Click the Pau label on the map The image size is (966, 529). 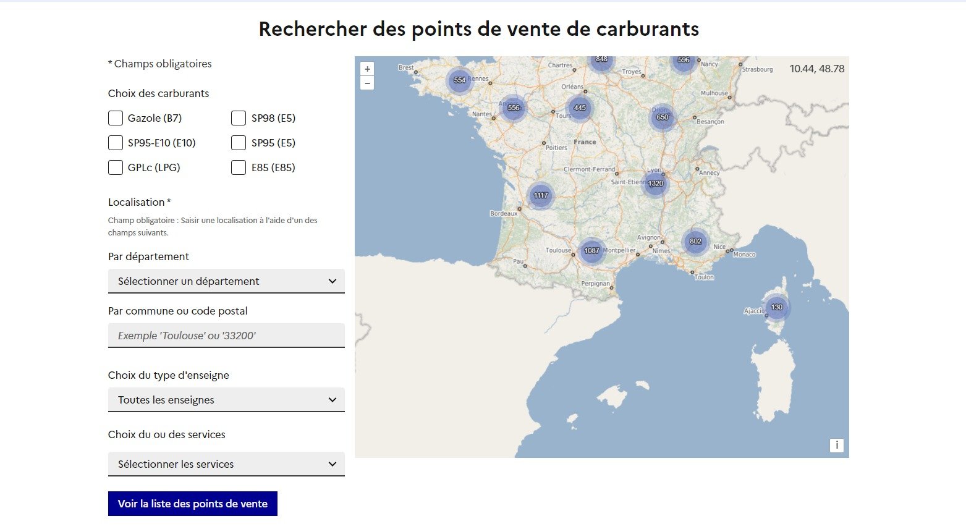(518, 261)
